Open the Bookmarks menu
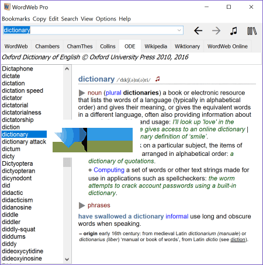Viewport: 263px width, 265px height. 16,19
